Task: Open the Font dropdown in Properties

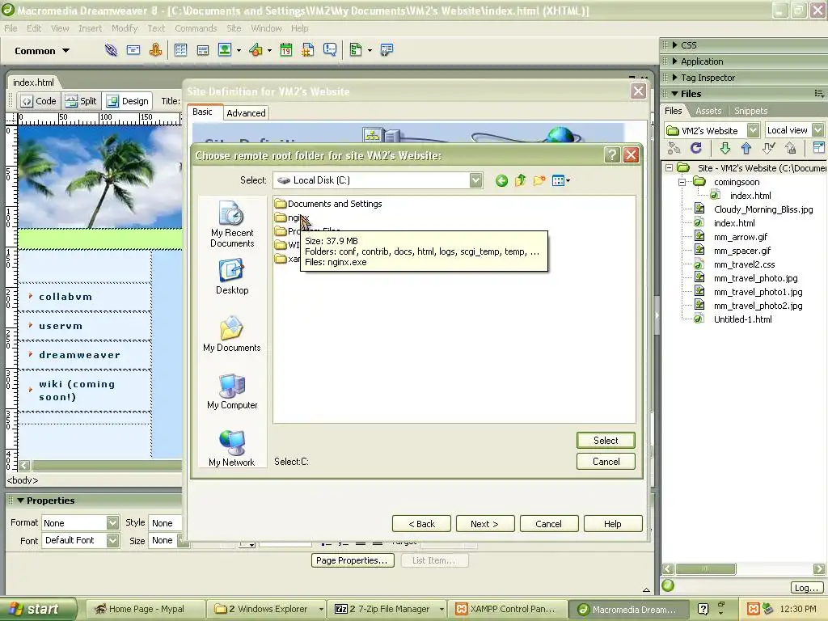Action: point(112,540)
